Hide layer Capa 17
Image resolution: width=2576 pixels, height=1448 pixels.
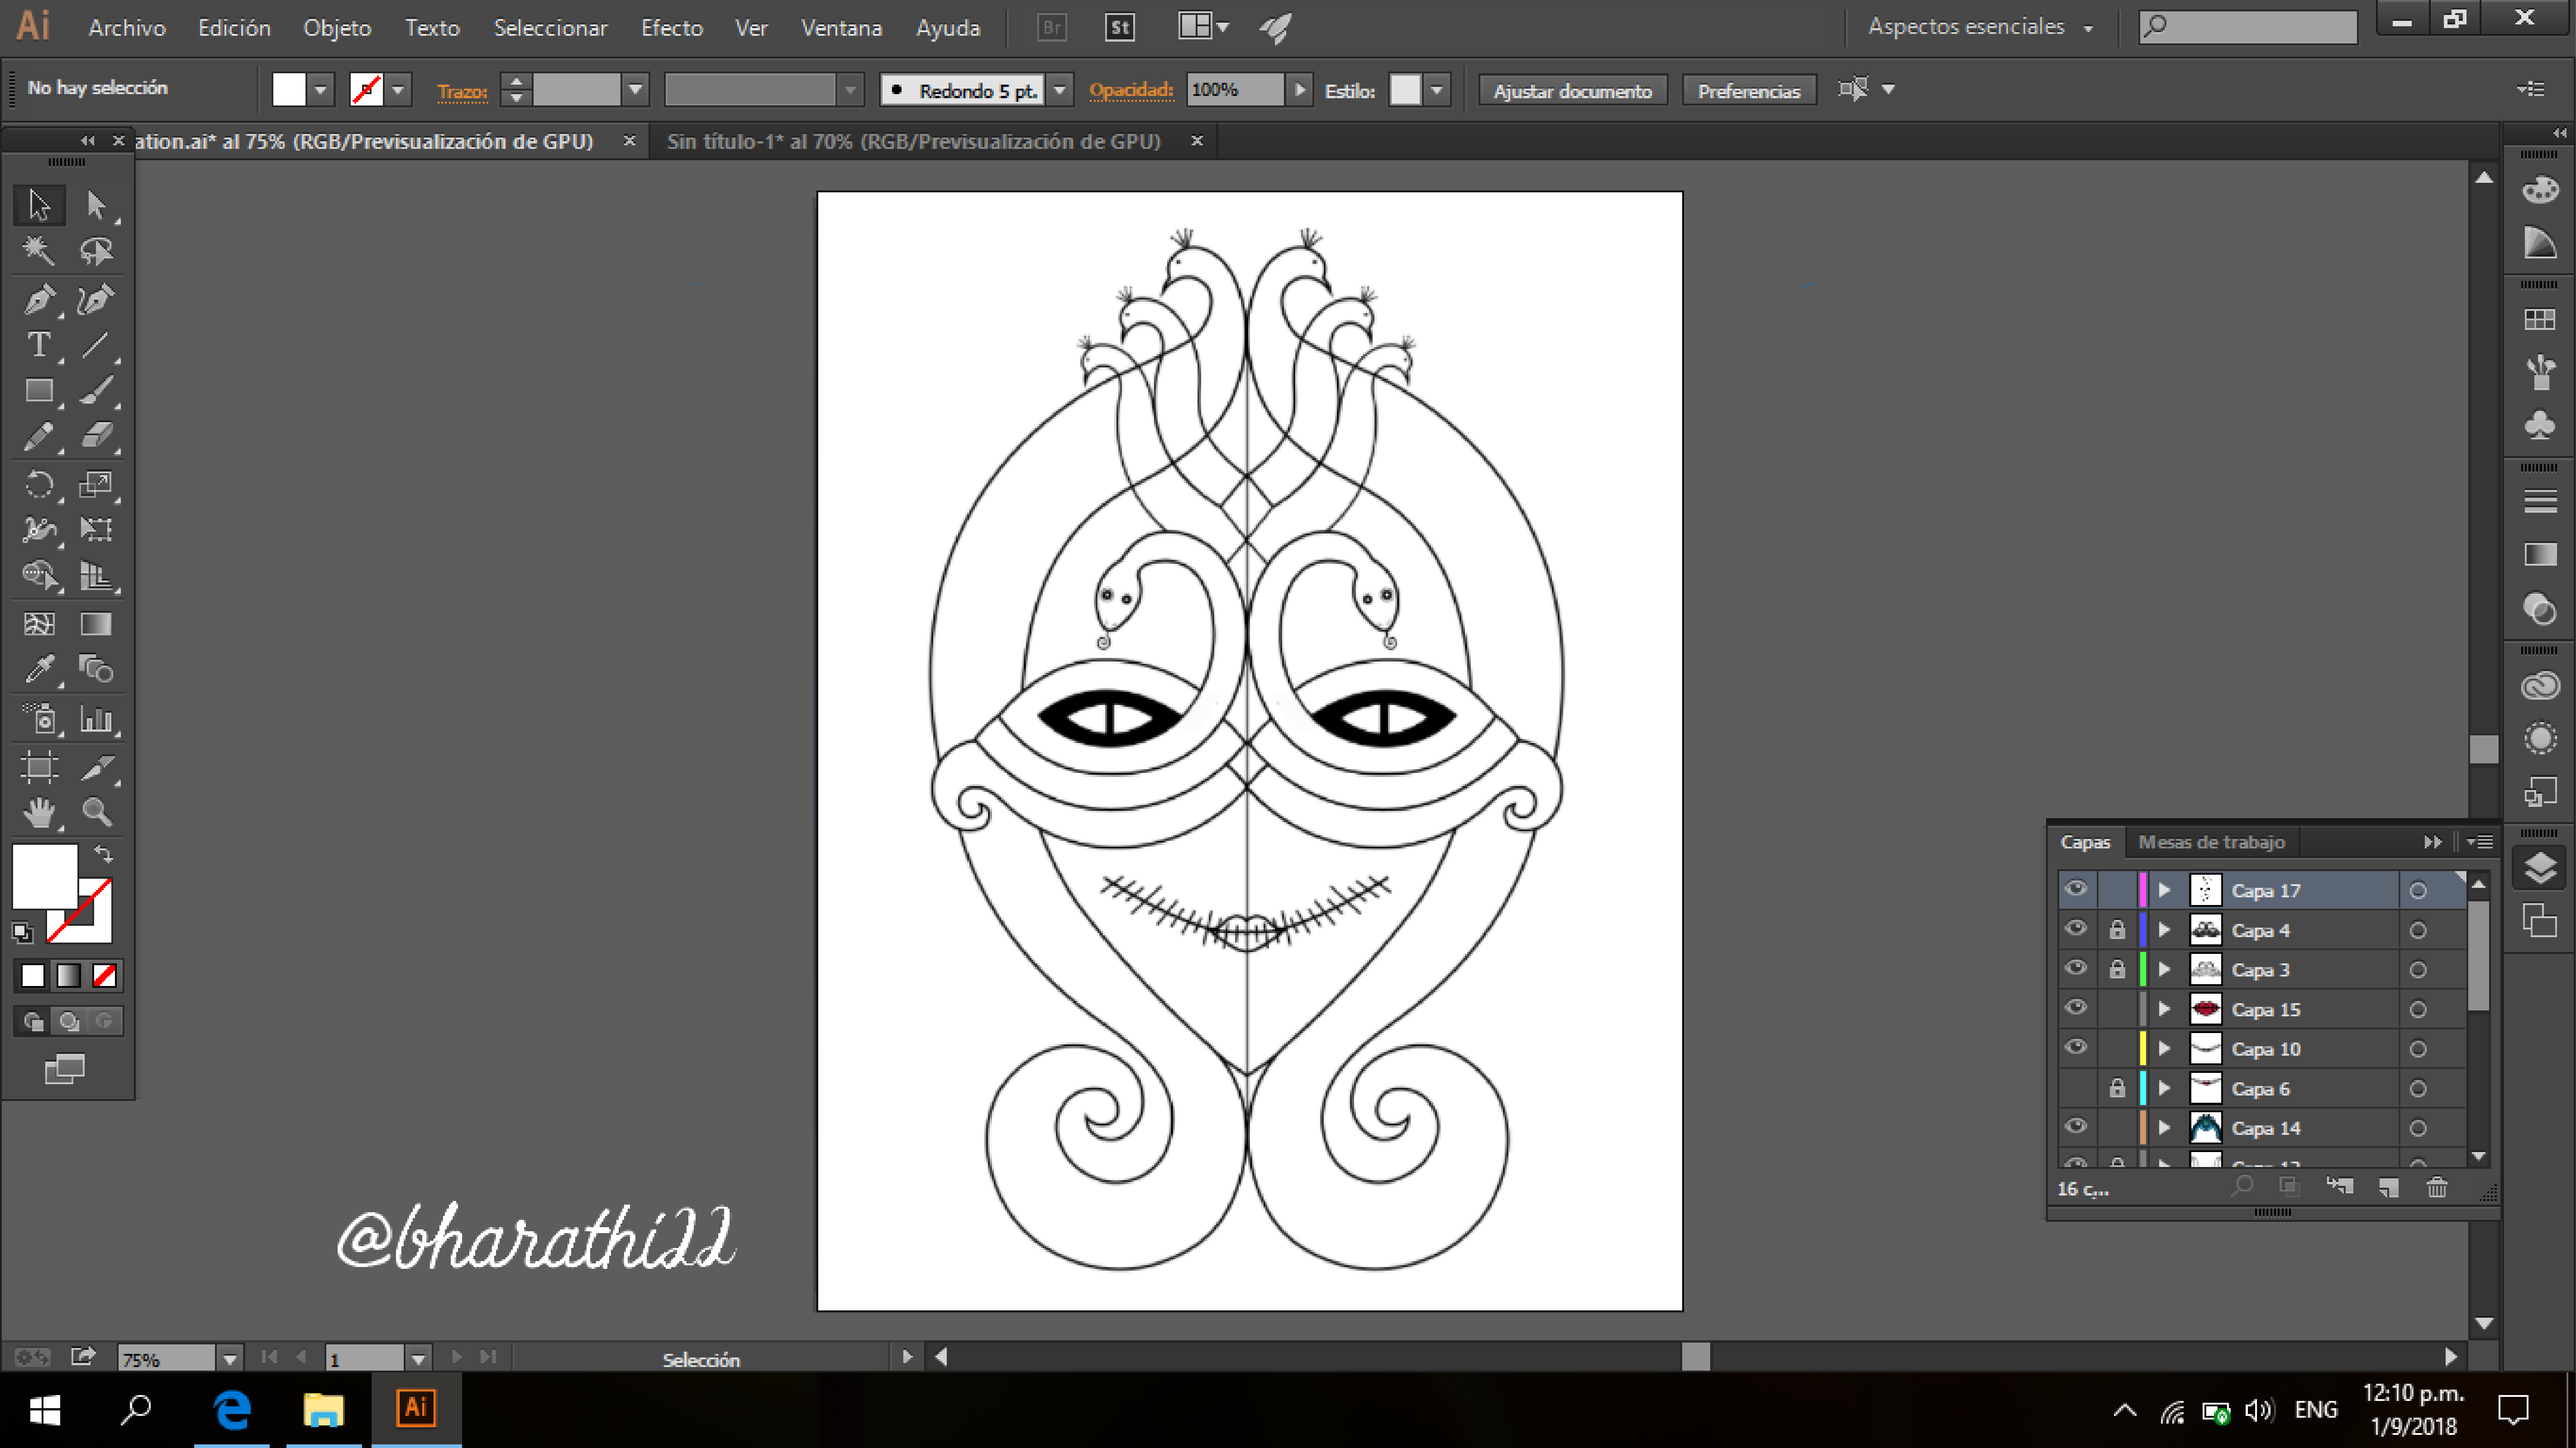click(x=2076, y=889)
